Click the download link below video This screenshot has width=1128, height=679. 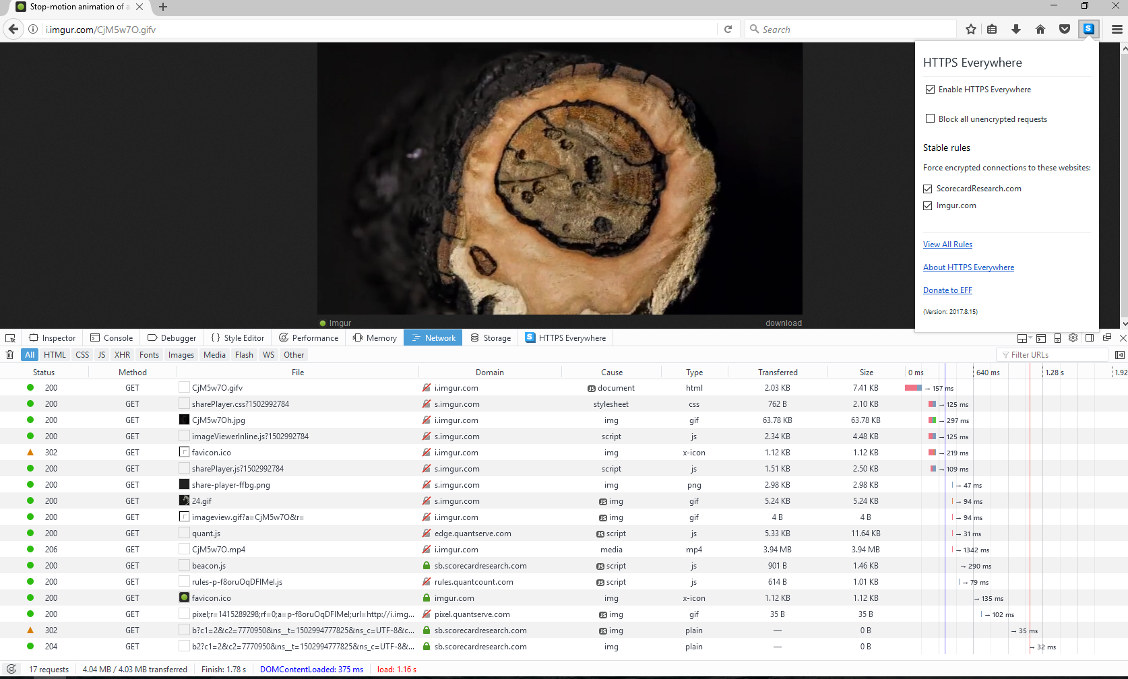click(x=784, y=323)
